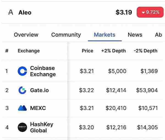Open the MEXC exchange name link

pyautogui.click(x=38, y=108)
